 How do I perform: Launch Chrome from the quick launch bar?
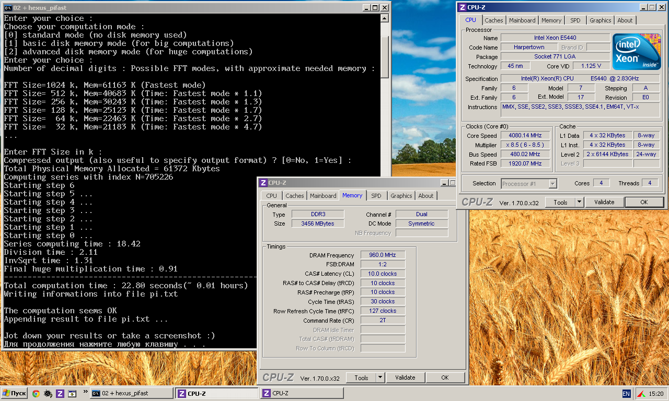coord(36,393)
